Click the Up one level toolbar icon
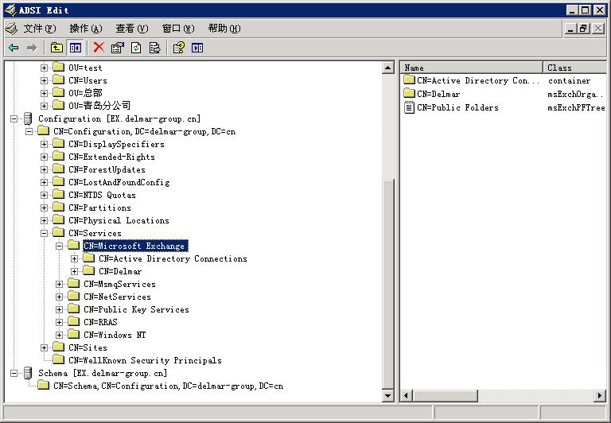611x423 pixels. point(56,48)
